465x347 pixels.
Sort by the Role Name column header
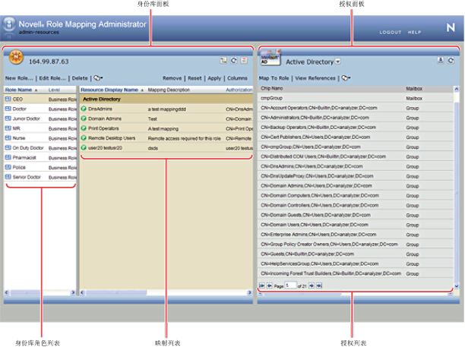[19, 90]
